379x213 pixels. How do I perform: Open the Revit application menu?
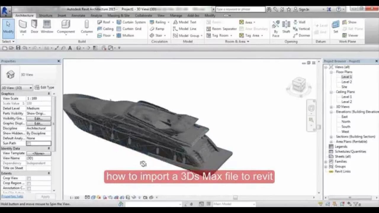click(6, 11)
